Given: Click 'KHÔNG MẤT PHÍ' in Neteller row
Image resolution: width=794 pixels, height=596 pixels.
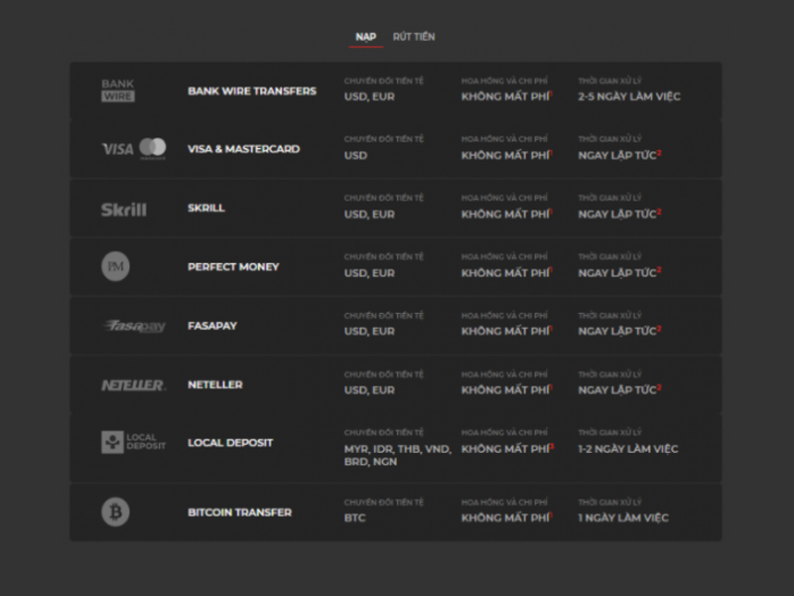Looking at the screenshot, I should pos(505,389).
